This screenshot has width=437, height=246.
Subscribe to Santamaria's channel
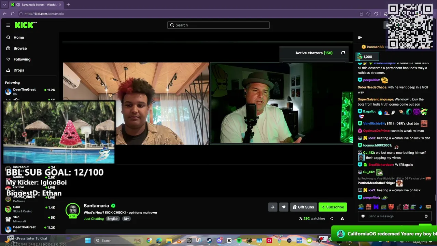pyautogui.click(x=333, y=207)
